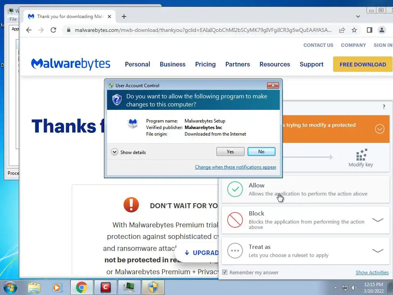The image size is (393, 295).
Task: Click the green Allow checkmark icon
Action: click(235, 189)
